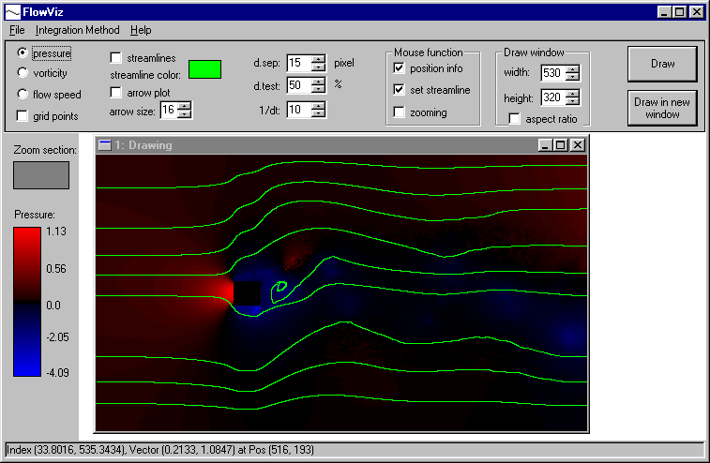This screenshot has height=463, width=710.
Task: Click the green streamline color swatch
Action: pos(204,69)
